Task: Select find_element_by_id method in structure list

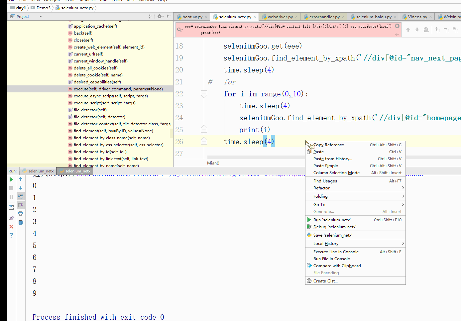Action: tap(100, 152)
